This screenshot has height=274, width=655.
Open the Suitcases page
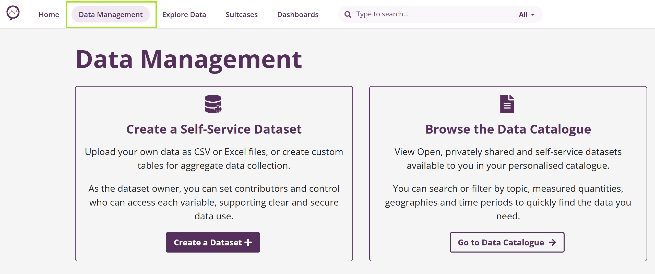pos(241,15)
